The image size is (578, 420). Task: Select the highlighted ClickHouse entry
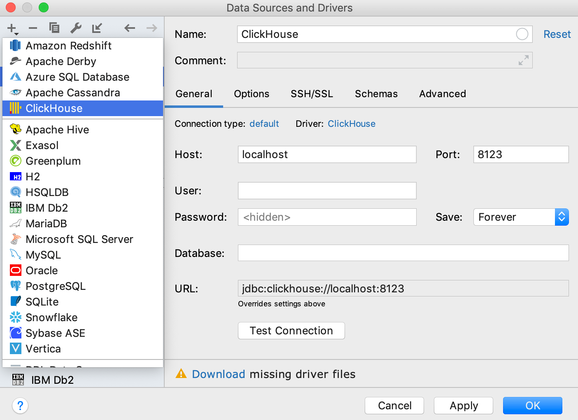click(83, 108)
